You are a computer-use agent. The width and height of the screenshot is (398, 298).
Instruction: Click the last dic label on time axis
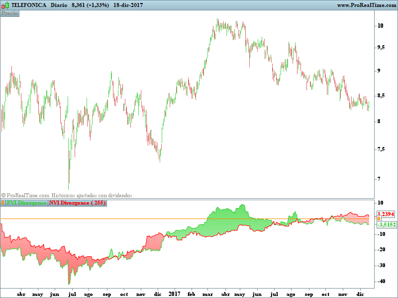360,294
